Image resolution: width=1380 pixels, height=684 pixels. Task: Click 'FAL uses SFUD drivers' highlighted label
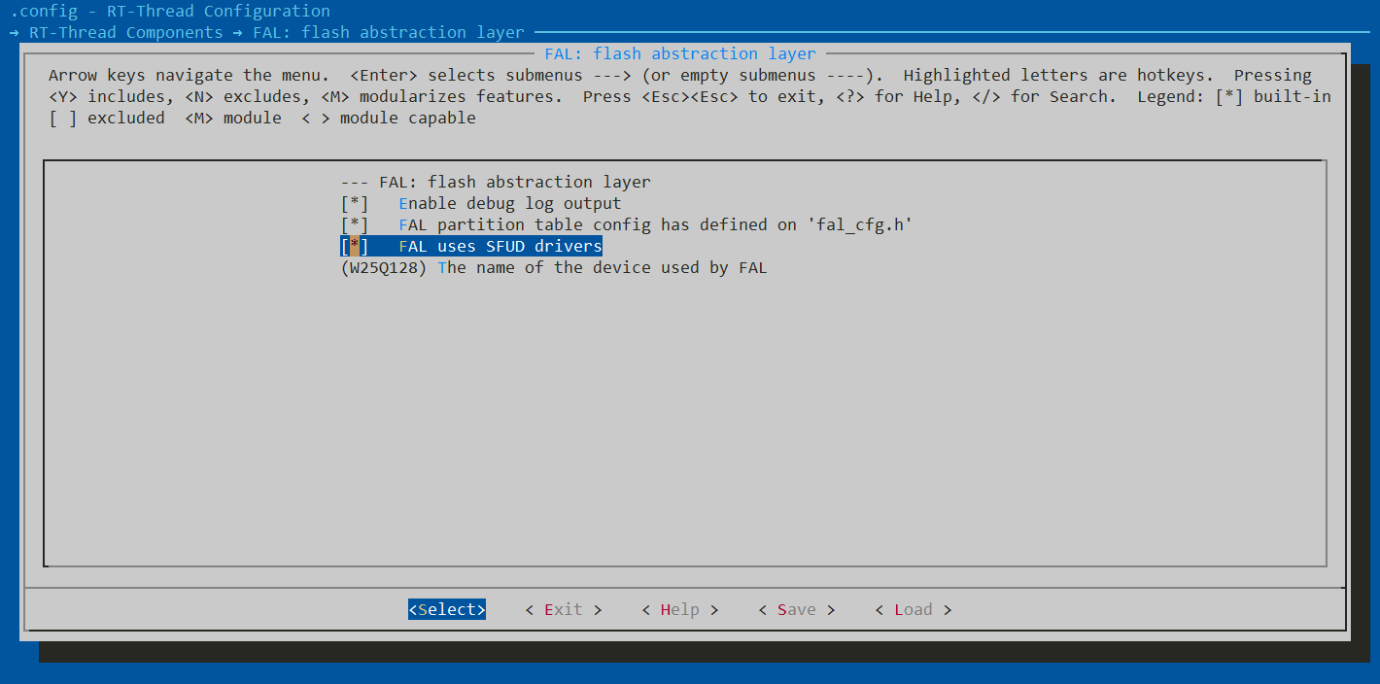click(x=500, y=246)
